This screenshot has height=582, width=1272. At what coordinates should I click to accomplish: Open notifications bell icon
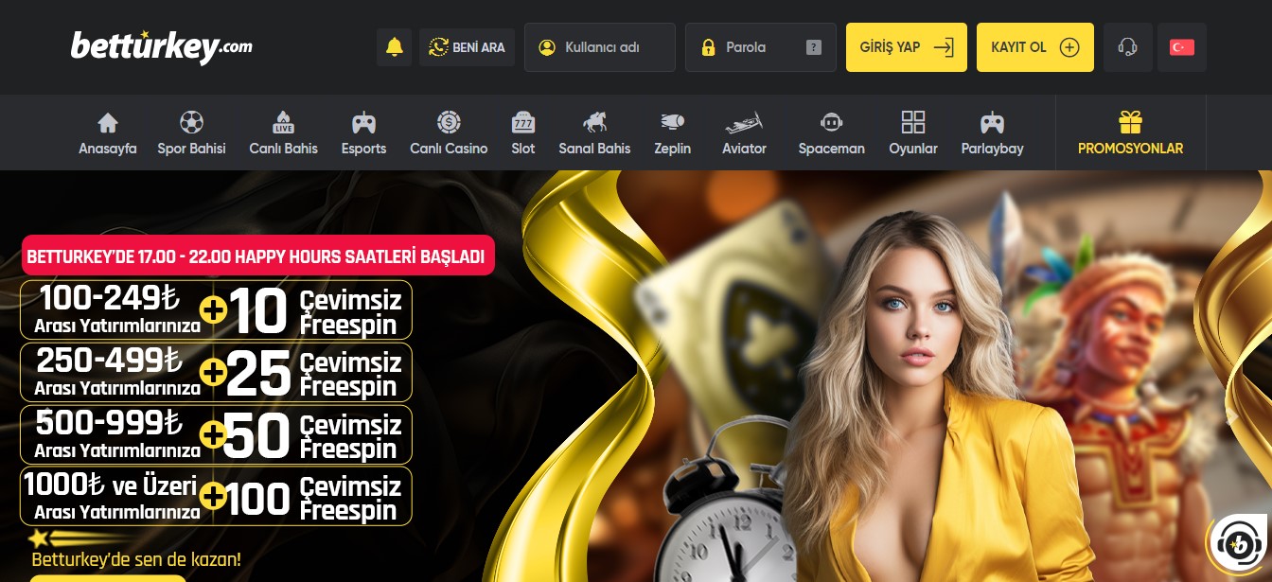(395, 47)
